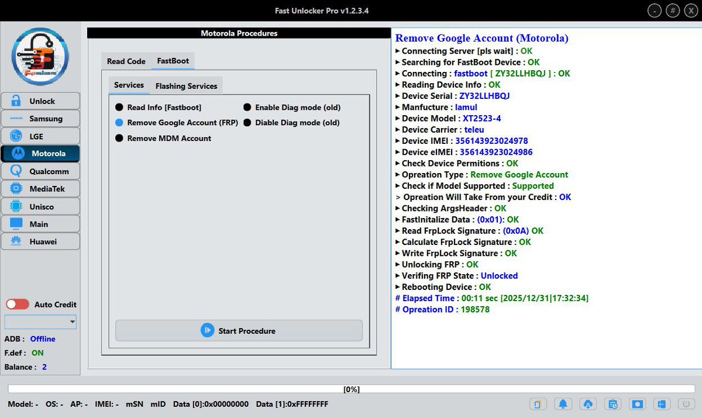Screen dimensions: 702x418
Task: Toggle the Auto Credit switch
Action: [18, 305]
